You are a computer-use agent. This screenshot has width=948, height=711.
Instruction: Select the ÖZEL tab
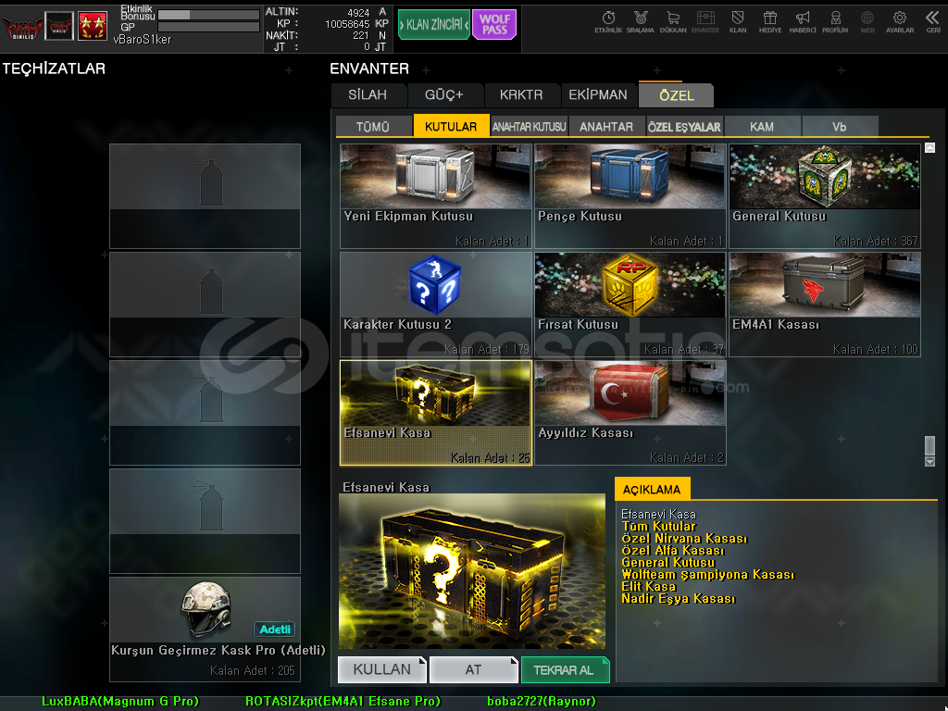click(x=677, y=95)
